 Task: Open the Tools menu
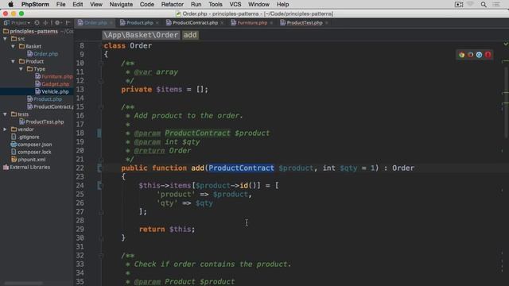point(216,5)
